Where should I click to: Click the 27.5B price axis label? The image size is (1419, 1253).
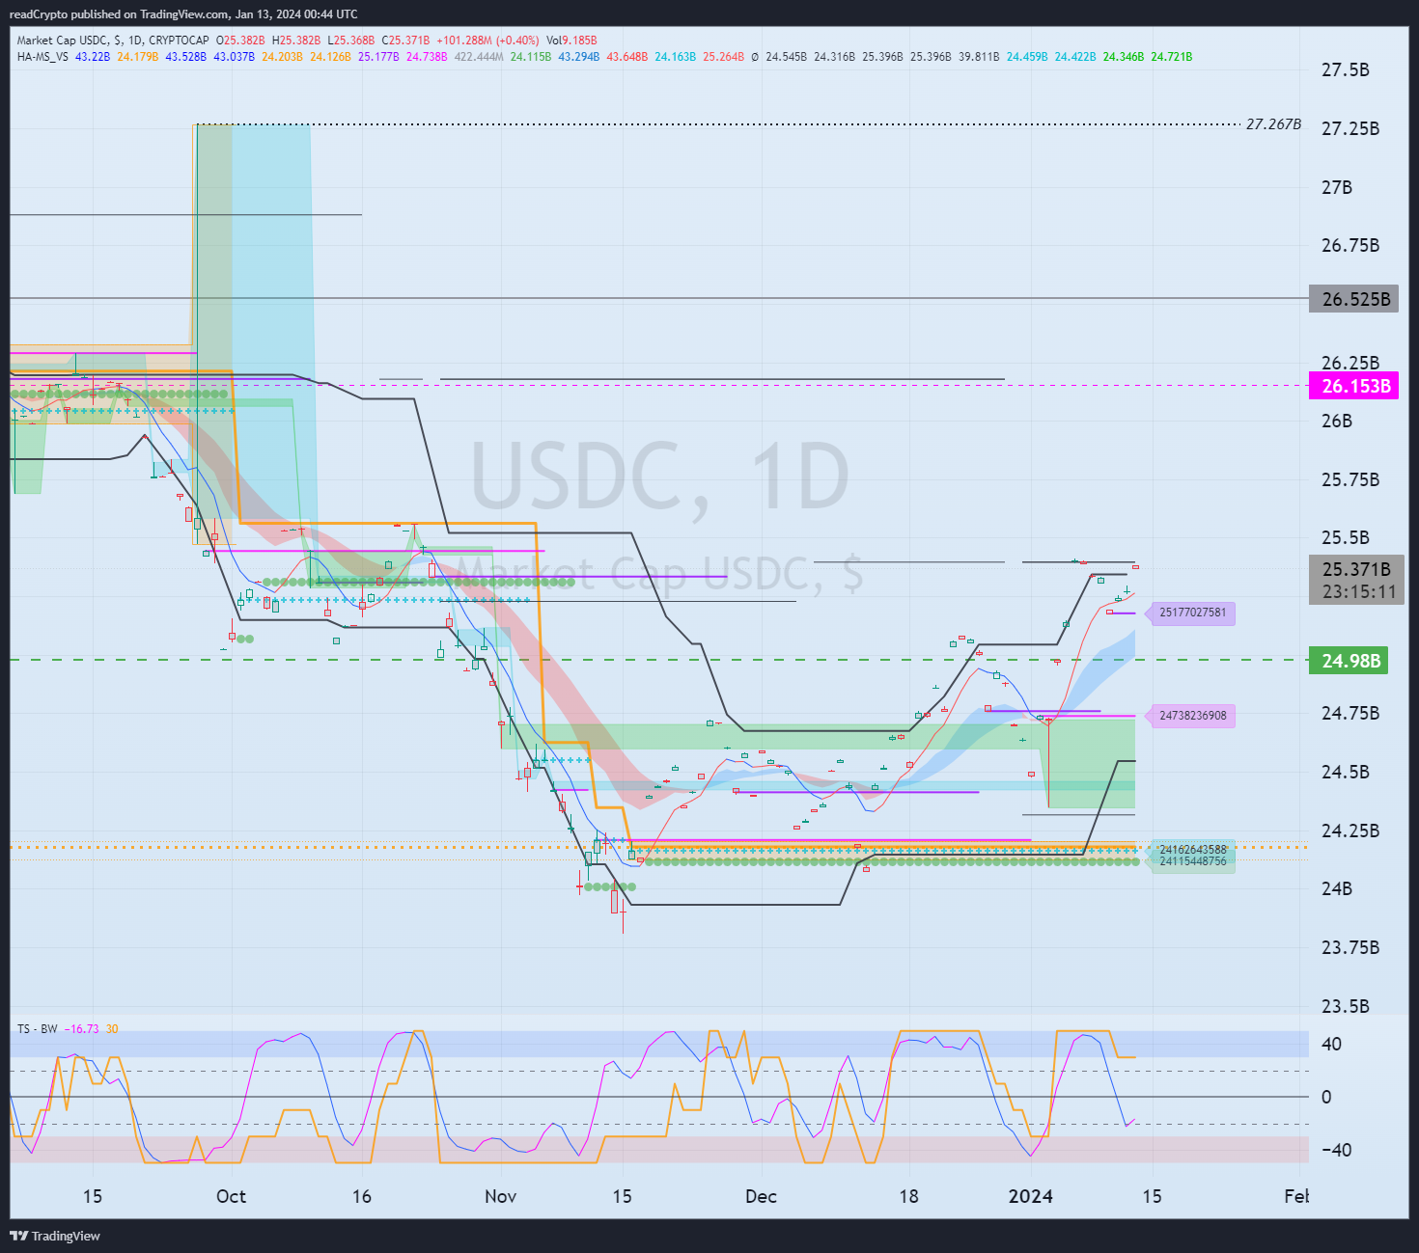[x=1346, y=70]
